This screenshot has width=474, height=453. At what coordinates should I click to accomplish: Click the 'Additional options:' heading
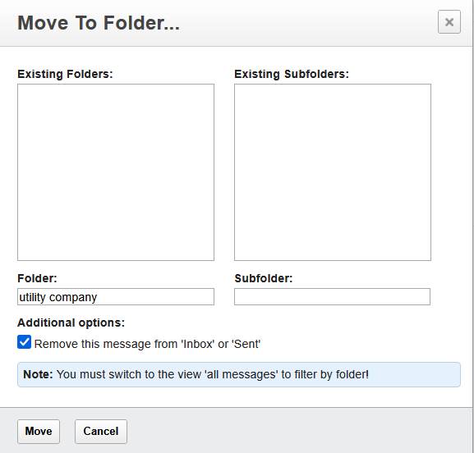click(71, 323)
